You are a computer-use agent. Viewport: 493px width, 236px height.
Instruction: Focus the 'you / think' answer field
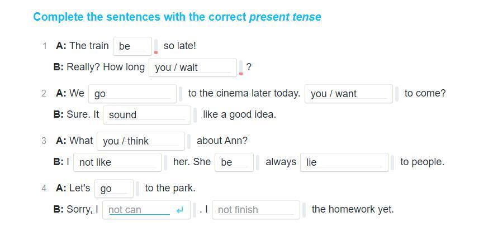coord(140,141)
